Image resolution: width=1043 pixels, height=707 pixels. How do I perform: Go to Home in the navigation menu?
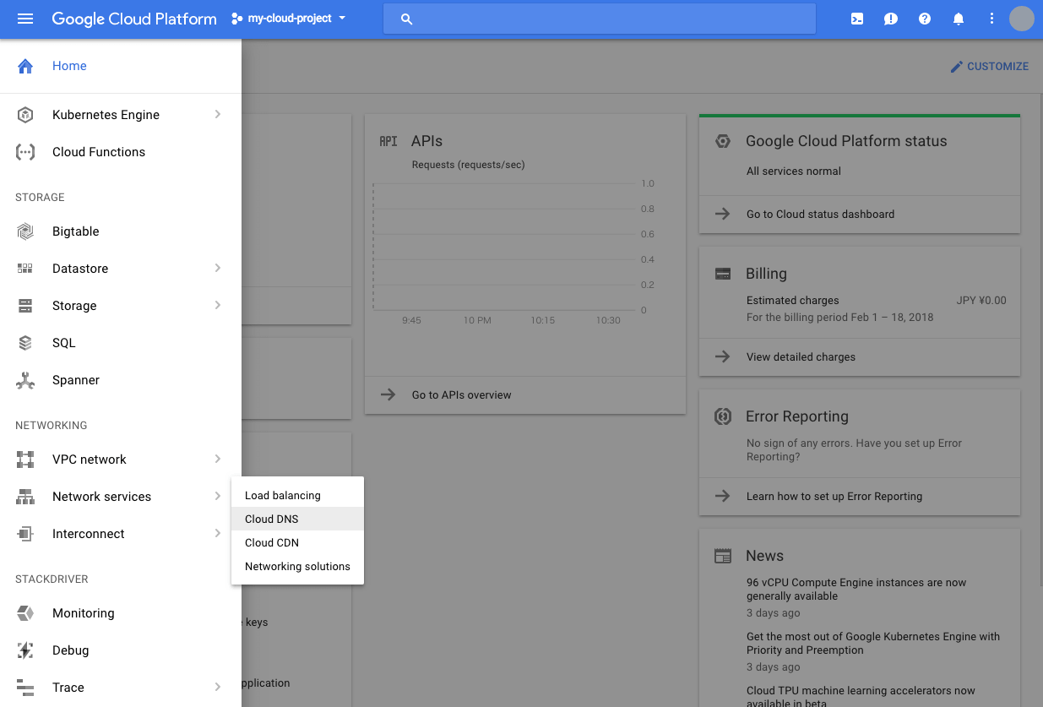pos(121,66)
